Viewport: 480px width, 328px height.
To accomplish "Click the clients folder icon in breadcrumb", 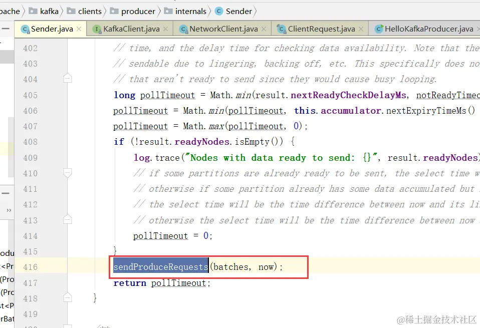I will 71,11.
